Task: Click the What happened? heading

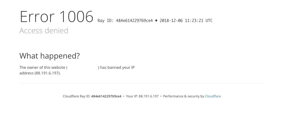Action: coord(50,56)
